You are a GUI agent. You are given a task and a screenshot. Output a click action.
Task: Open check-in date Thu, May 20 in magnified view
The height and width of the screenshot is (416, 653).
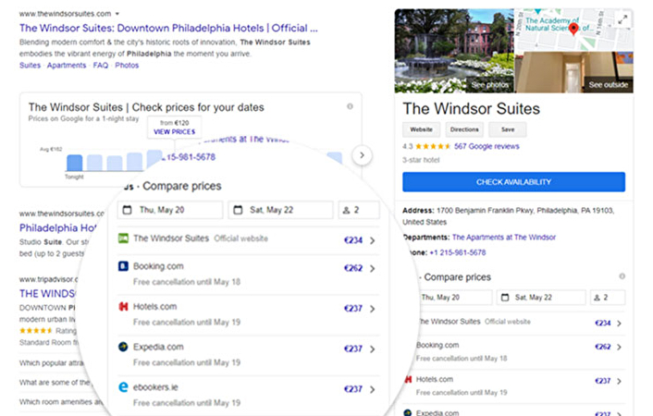[170, 210]
